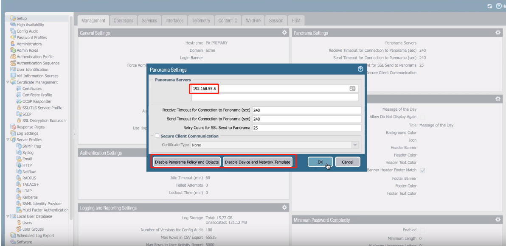Collapse the Server Profiles tree node
Screen dimensions: 506x246
8,140
